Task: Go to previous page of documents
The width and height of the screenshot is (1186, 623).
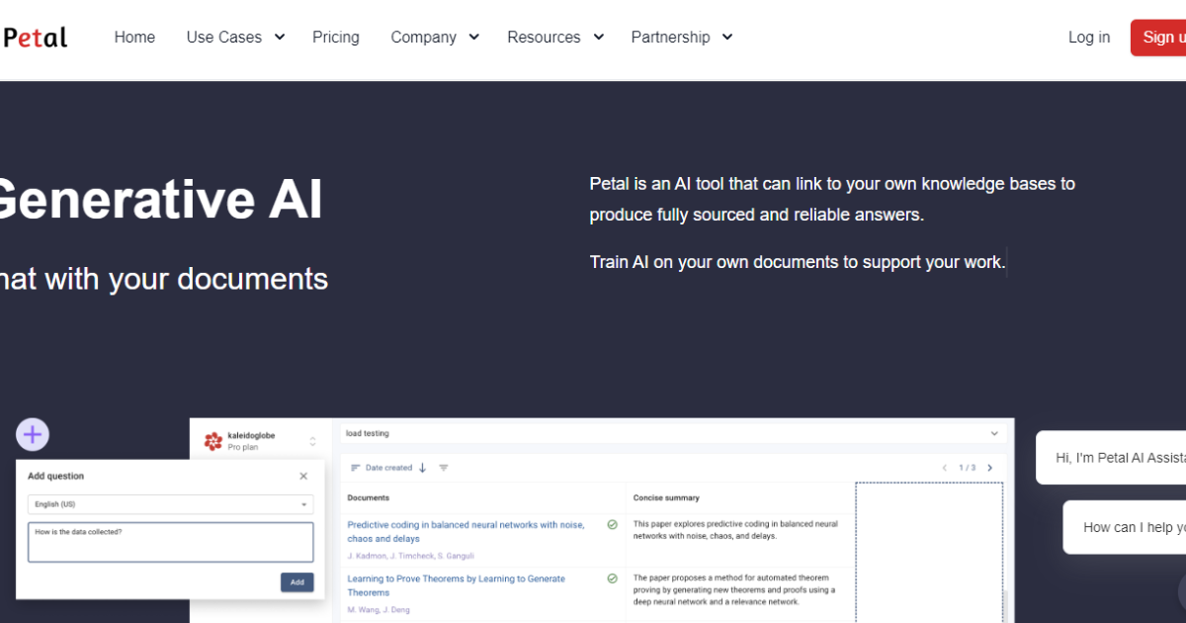Action: 945,468
